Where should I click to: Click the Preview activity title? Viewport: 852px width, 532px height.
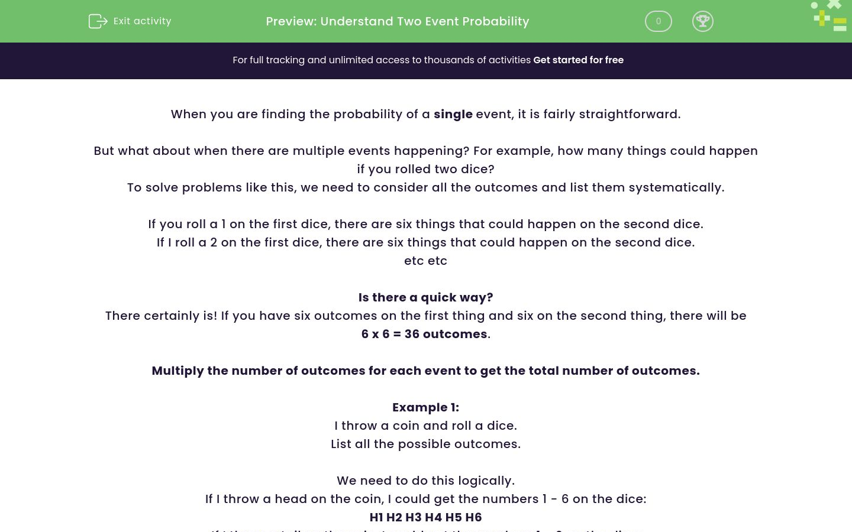pos(398,21)
